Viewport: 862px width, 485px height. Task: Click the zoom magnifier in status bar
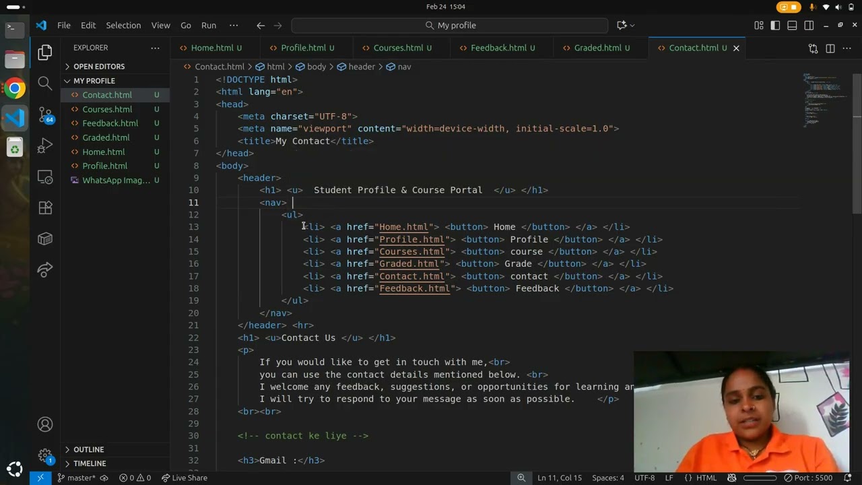[521, 478]
